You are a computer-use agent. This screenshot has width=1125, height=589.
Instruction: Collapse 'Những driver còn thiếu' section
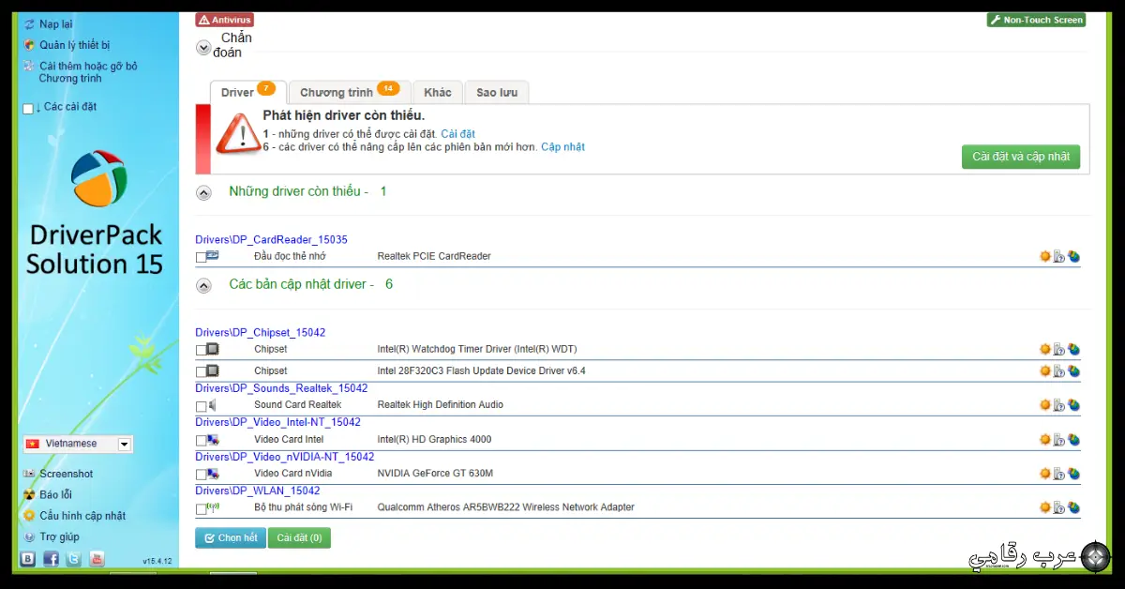click(x=203, y=192)
